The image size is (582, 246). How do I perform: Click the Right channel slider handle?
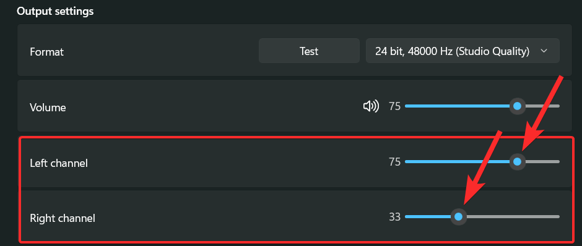click(x=459, y=217)
